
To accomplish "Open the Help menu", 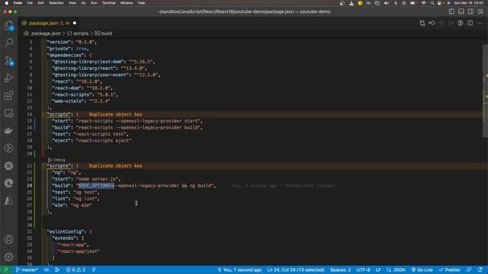I will point(141,3).
